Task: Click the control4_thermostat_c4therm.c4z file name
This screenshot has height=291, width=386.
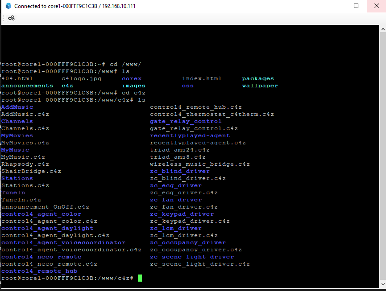Action: (x=212, y=114)
